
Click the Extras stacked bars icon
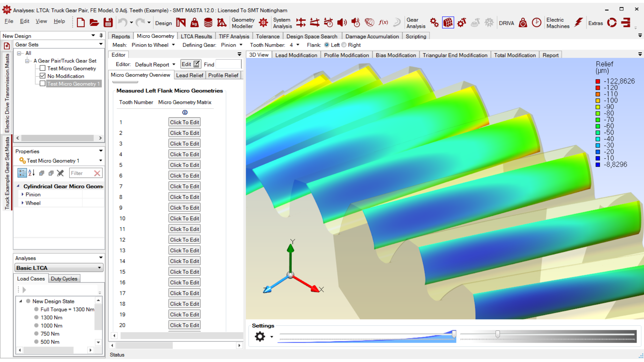coord(626,23)
